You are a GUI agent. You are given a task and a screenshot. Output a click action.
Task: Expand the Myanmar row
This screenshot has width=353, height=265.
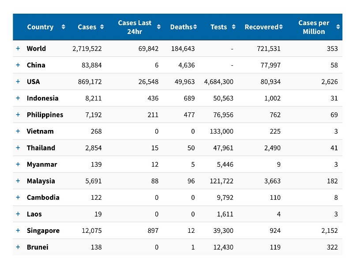18,164
